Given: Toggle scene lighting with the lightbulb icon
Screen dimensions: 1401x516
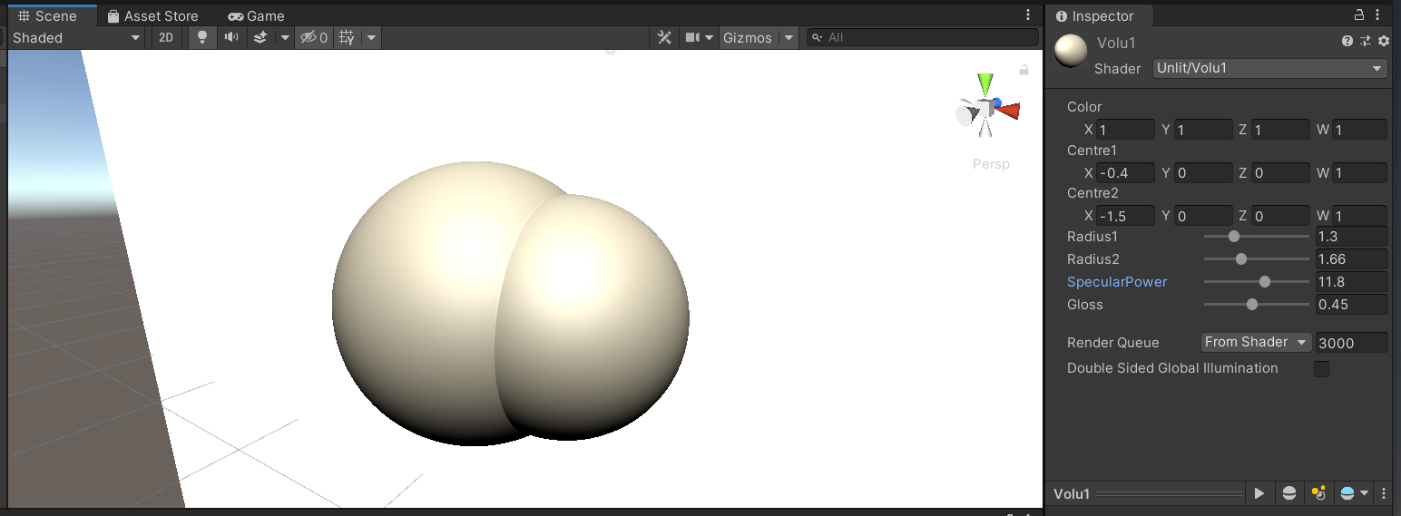Looking at the screenshot, I should tap(202, 38).
